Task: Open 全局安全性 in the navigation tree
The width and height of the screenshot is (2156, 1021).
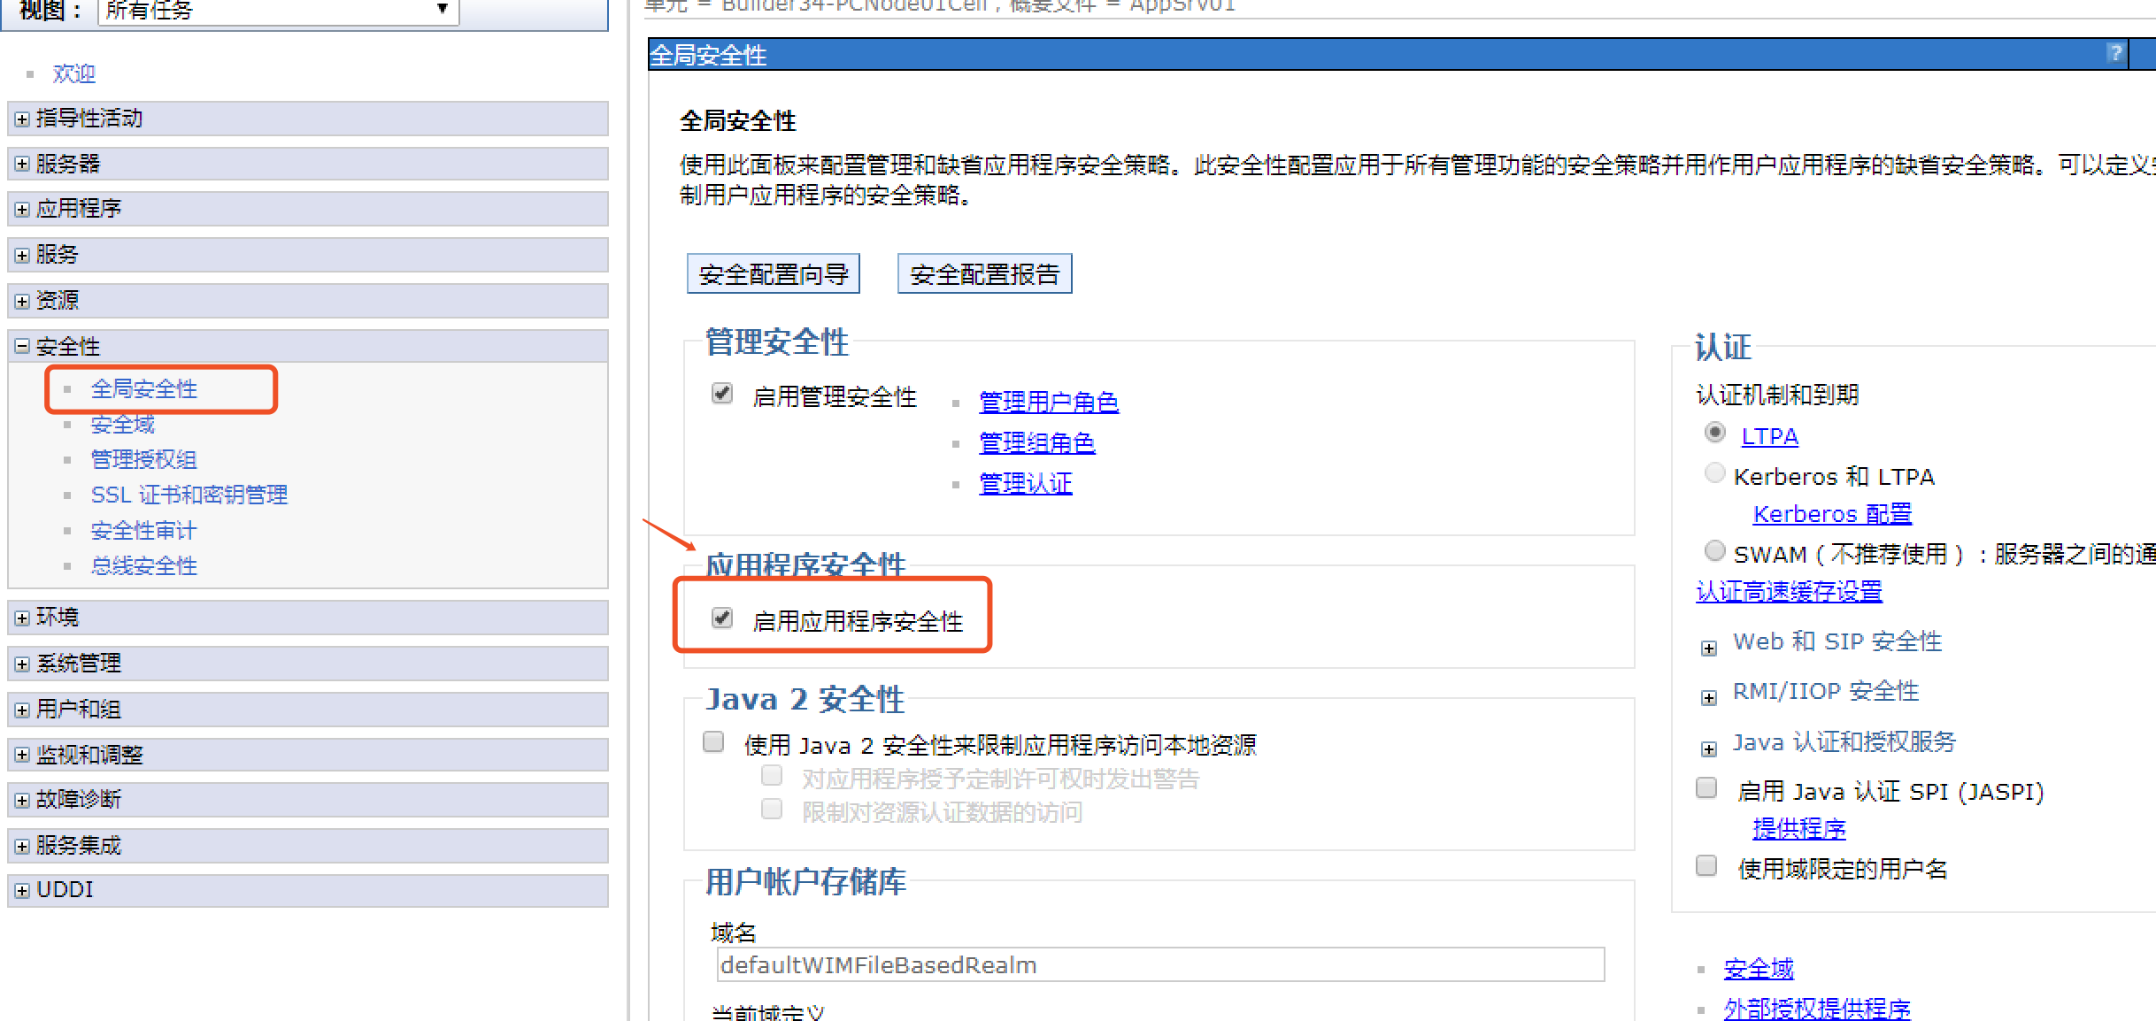Action: [144, 389]
